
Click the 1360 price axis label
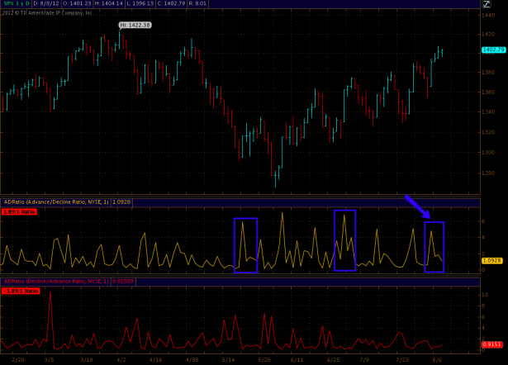coord(488,92)
